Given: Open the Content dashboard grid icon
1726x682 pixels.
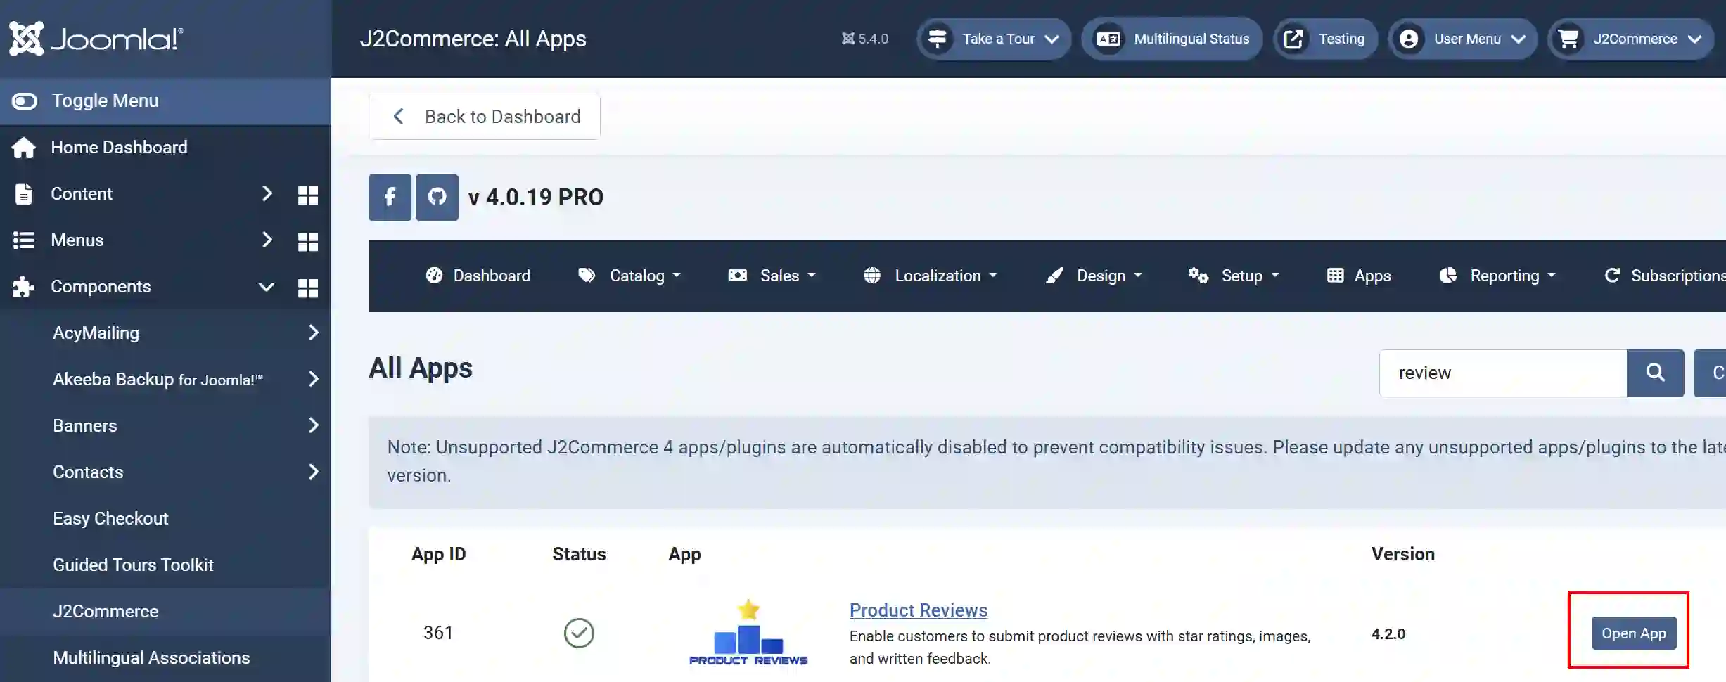Looking at the screenshot, I should coord(307,195).
